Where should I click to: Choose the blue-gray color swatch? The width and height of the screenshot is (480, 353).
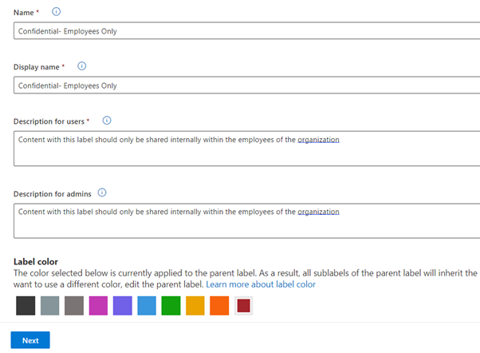(x=49, y=306)
